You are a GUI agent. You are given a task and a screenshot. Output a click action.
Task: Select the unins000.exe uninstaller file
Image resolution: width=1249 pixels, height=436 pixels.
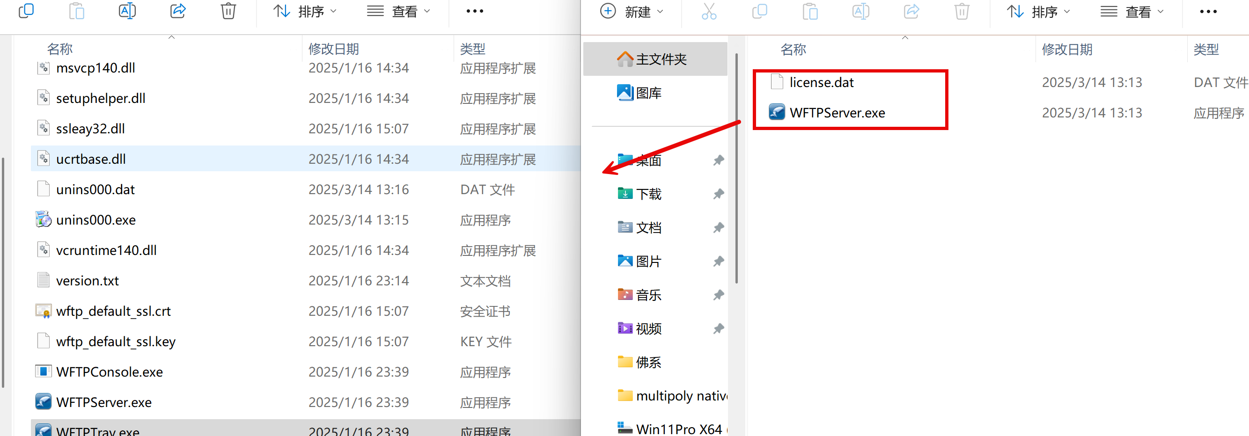[x=96, y=220]
